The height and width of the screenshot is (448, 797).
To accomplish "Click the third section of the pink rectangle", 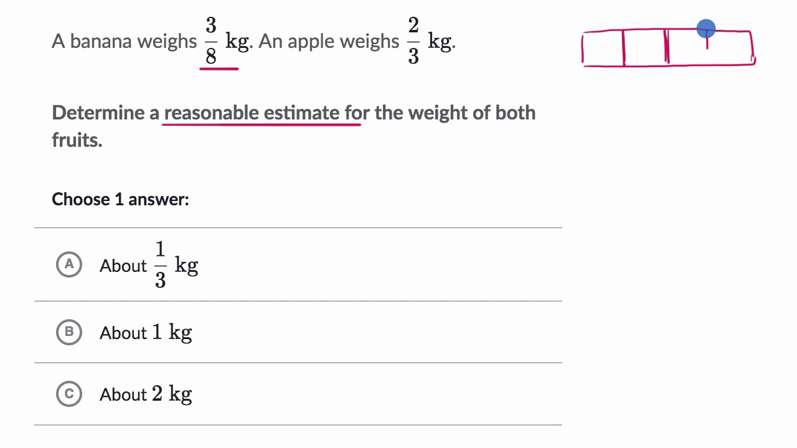I will [687, 50].
